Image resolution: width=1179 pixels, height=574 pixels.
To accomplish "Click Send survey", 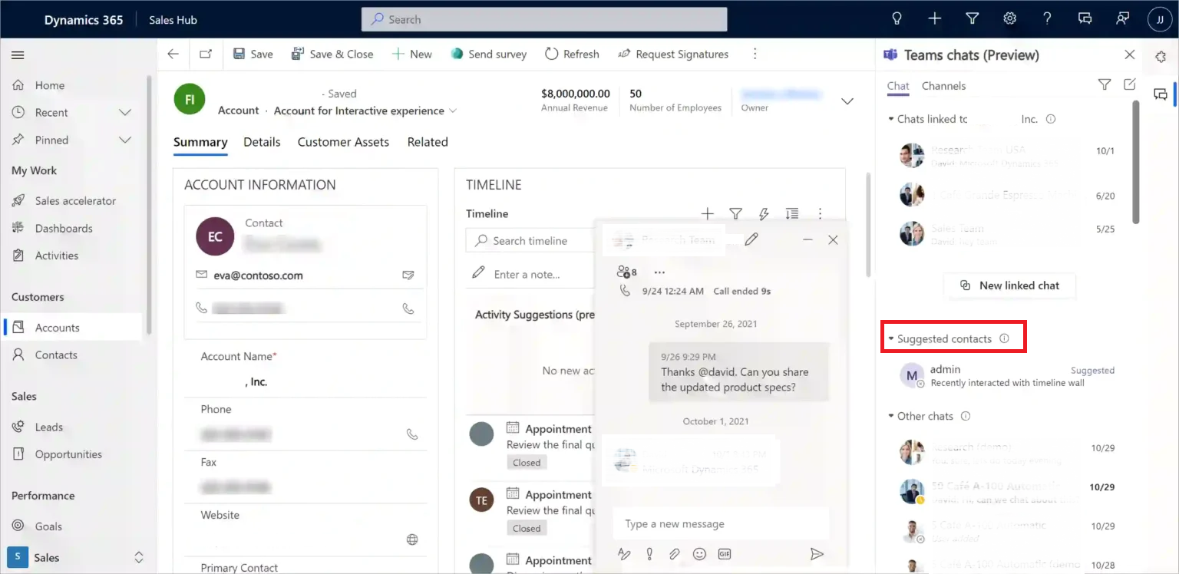I will (x=489, y=54).
